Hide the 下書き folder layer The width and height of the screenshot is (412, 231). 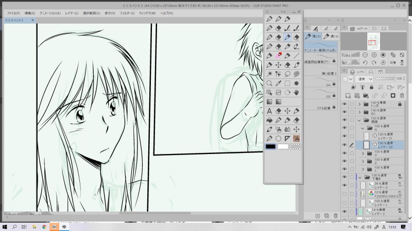coord(344,177)
